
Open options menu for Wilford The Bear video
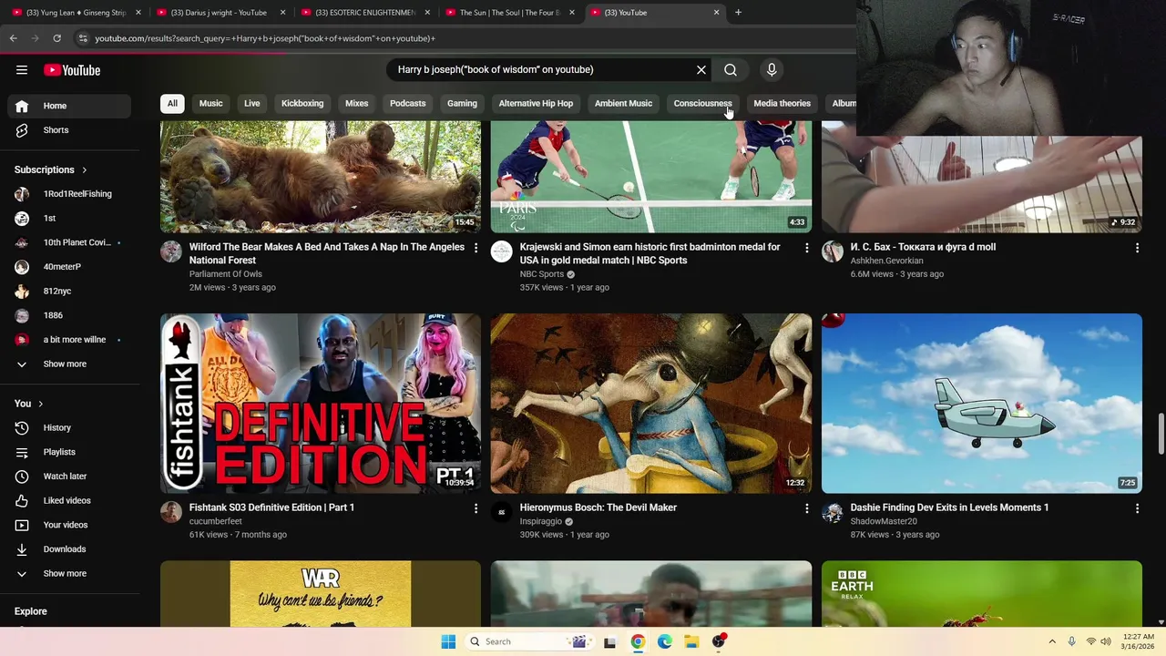[476, 248]
